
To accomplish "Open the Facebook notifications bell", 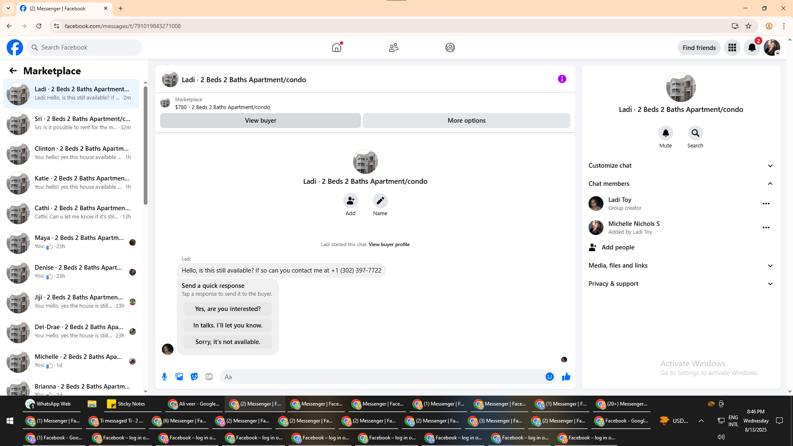I will 752,47.
